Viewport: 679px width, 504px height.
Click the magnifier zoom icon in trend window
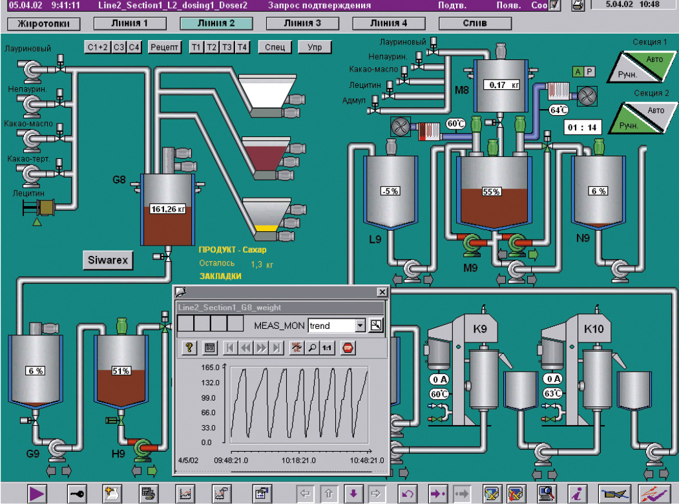pos(311,348)
